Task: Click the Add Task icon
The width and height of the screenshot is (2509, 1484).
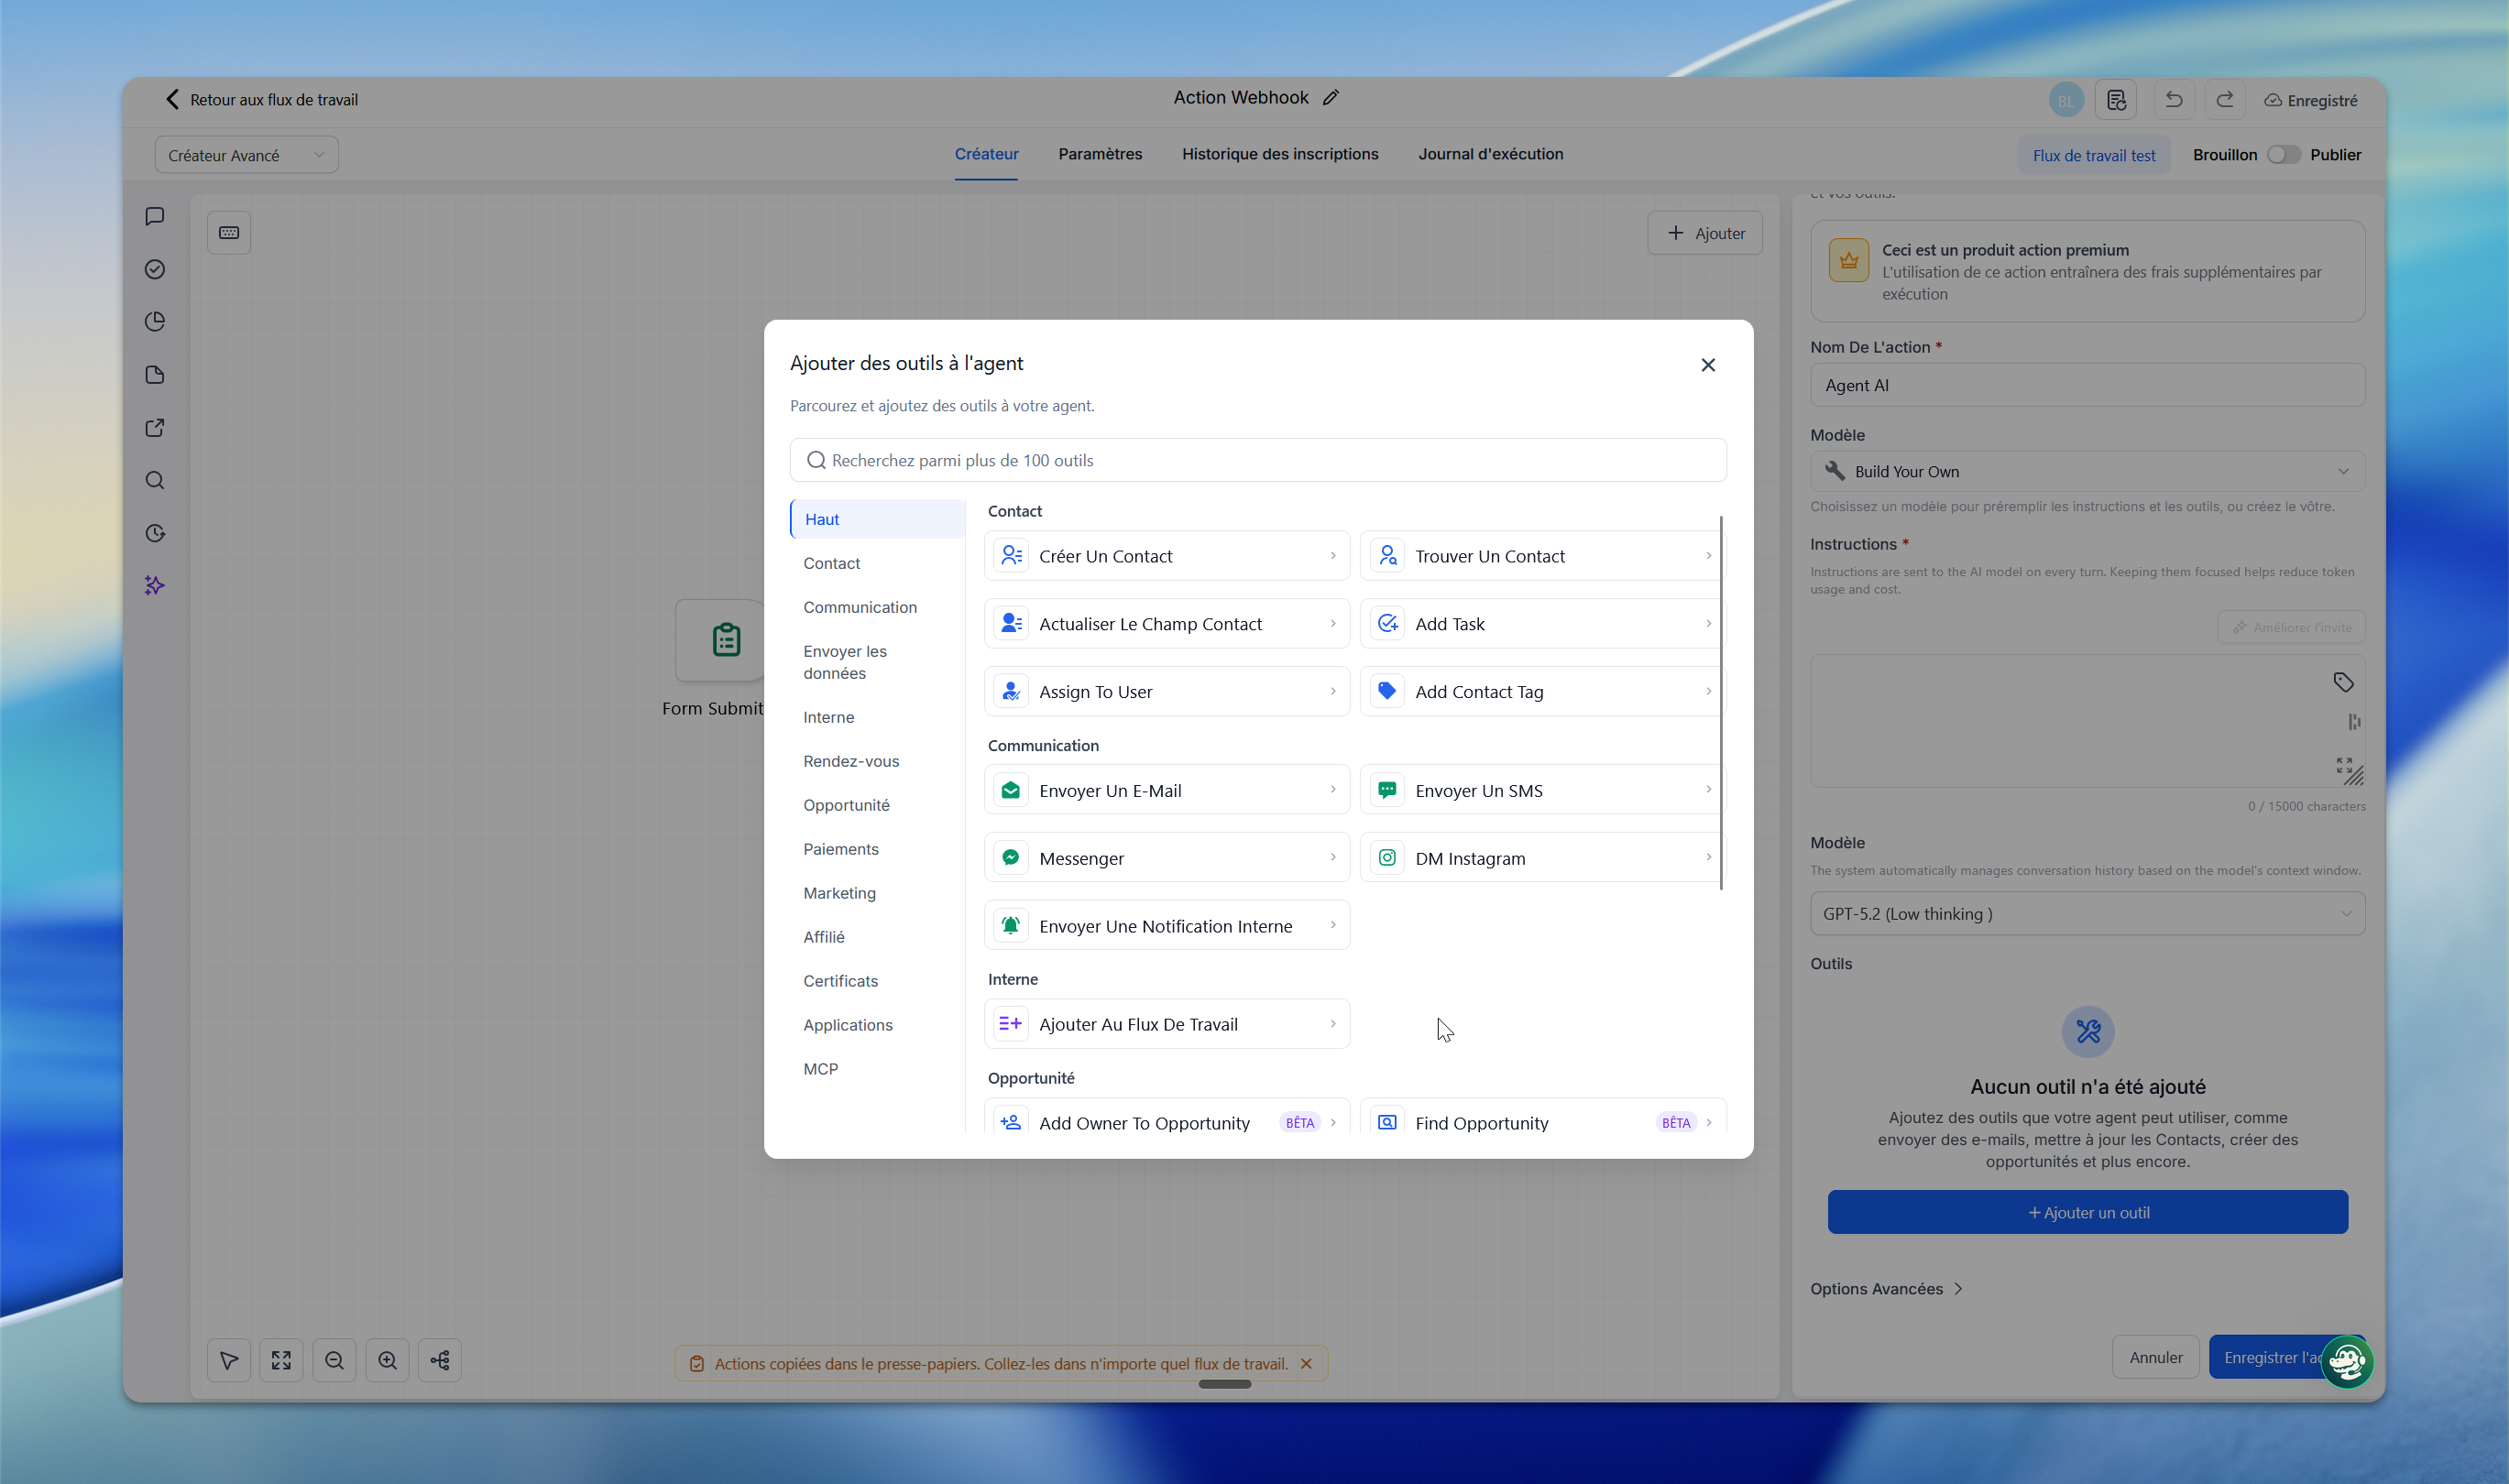Action: 1387,623
